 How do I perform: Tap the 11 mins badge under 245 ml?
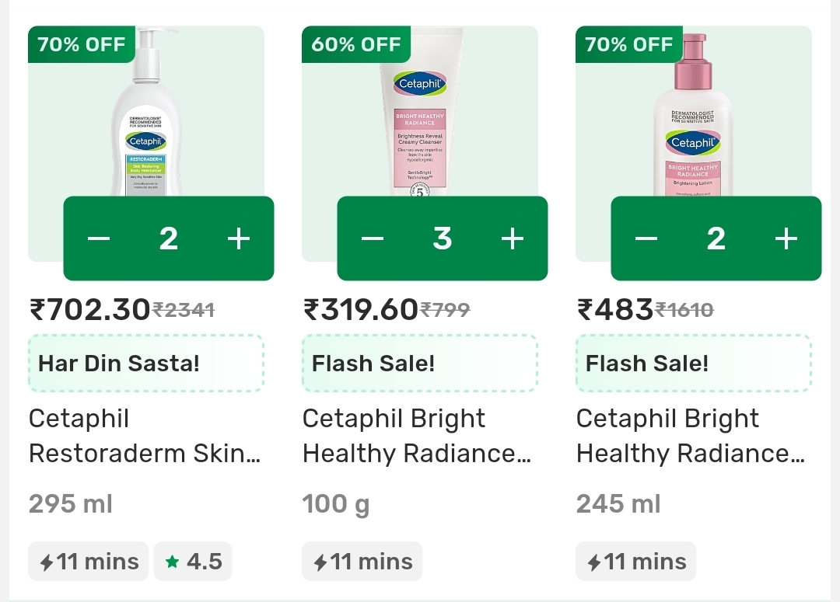636,561
